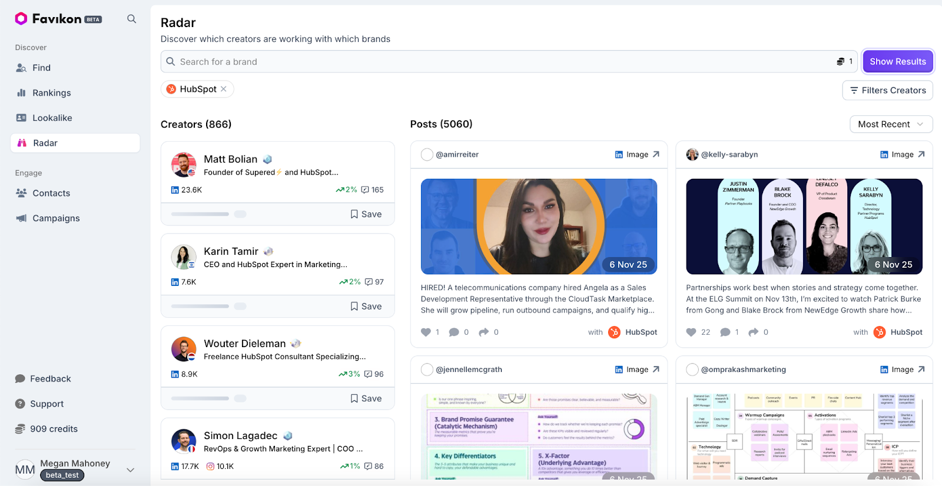Open @omprakashmarketing post external link arrow

tap(921, 370)
